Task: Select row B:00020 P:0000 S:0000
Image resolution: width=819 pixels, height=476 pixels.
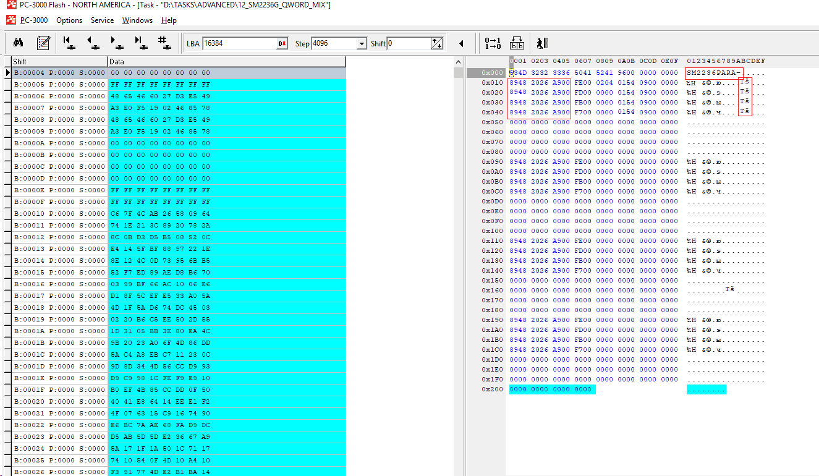Action: pos(179,402)
